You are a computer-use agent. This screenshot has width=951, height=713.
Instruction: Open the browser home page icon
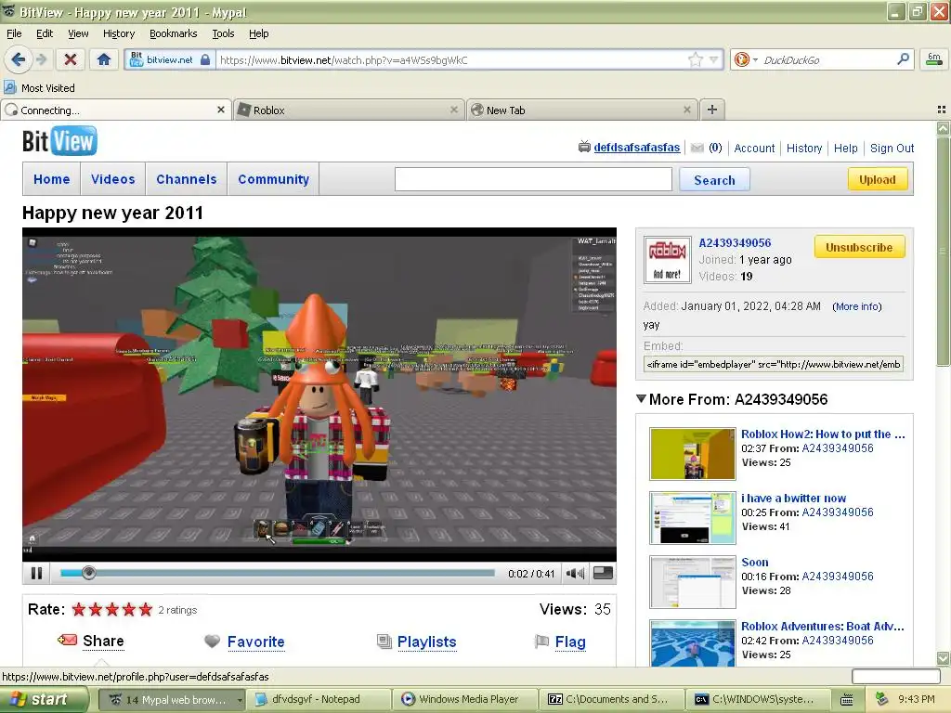click(x=104, y=59)
